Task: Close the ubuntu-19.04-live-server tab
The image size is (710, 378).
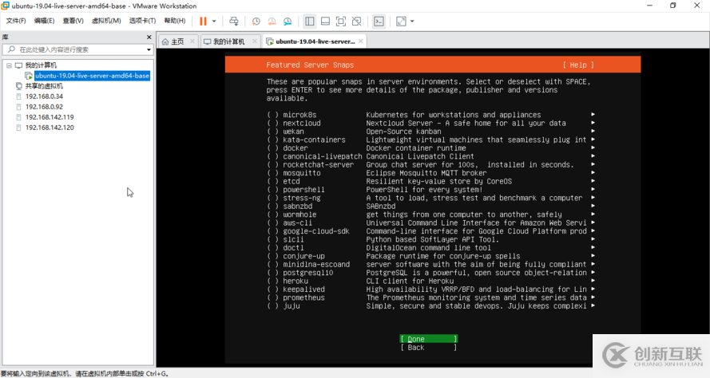Action: pyautogui.click(x=360, y=41)
